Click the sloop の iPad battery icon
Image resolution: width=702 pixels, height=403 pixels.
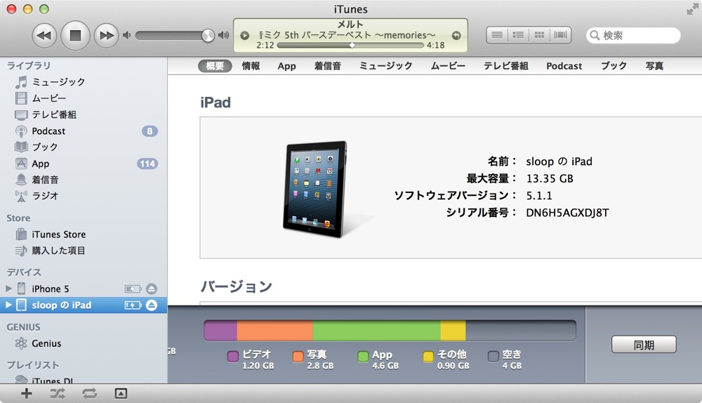[x=133, y=305]
